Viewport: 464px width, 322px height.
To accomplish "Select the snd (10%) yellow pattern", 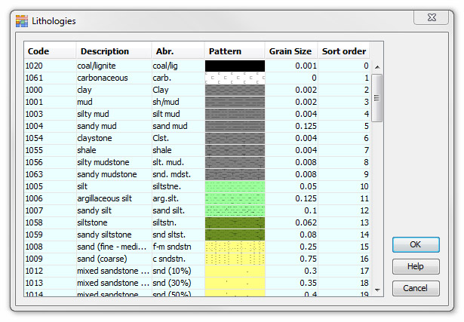I will [235, 271].
